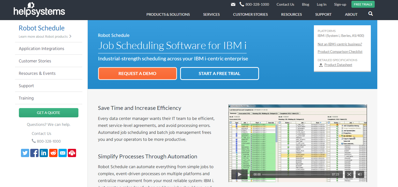
Task: Open the Blog link
Action: point(306,4)
